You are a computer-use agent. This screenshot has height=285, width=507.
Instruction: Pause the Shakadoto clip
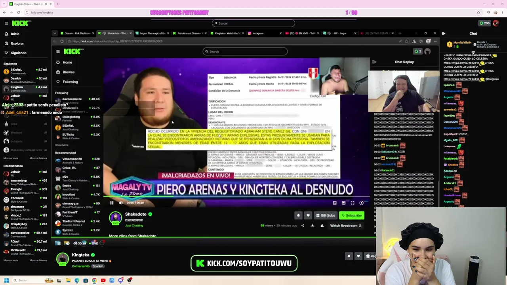pyautogui.click(x=112, y=203)
